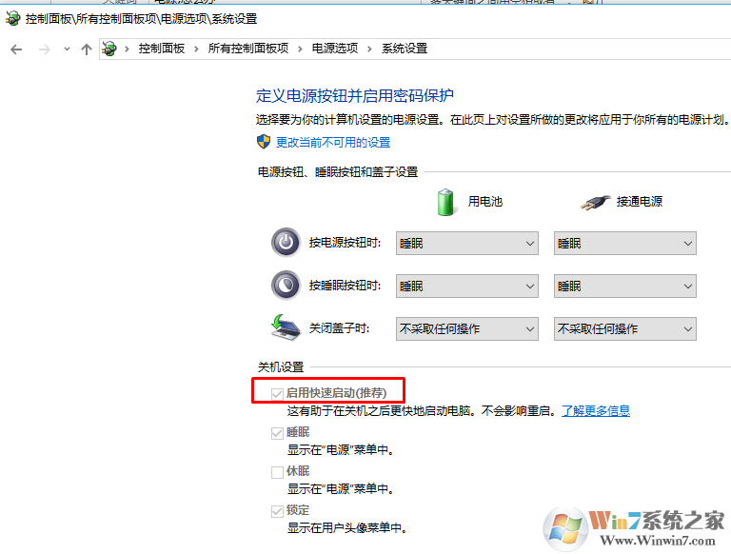Click 关闭盖子时 label
This screenshot has height=554, width=731.
click(x=340, y=328)
